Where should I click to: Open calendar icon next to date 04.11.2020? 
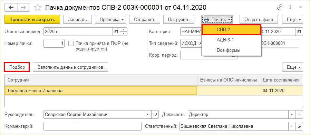pos(299,32)
